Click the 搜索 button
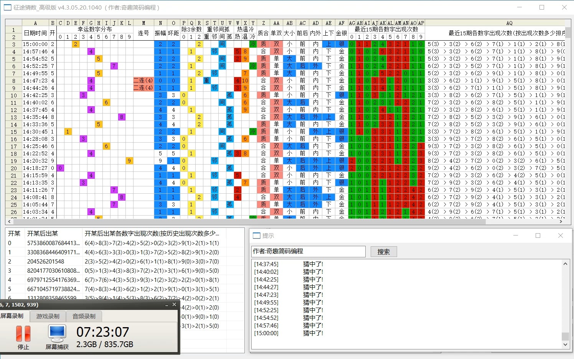574x359 pixels. point(384,252)
